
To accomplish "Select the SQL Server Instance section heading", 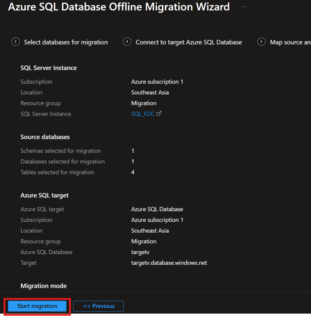I will point(49,68).
